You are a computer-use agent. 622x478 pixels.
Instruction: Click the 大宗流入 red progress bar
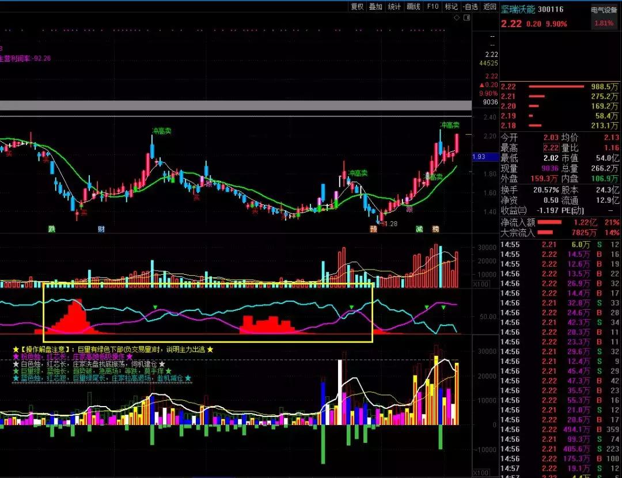click(545, 233)
